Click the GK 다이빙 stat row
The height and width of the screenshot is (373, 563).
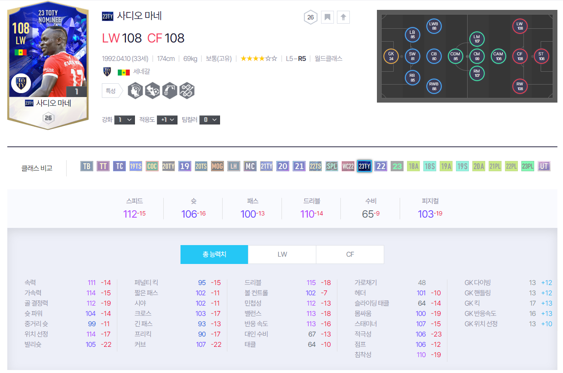pyautogui.click(x=508, y=282)
